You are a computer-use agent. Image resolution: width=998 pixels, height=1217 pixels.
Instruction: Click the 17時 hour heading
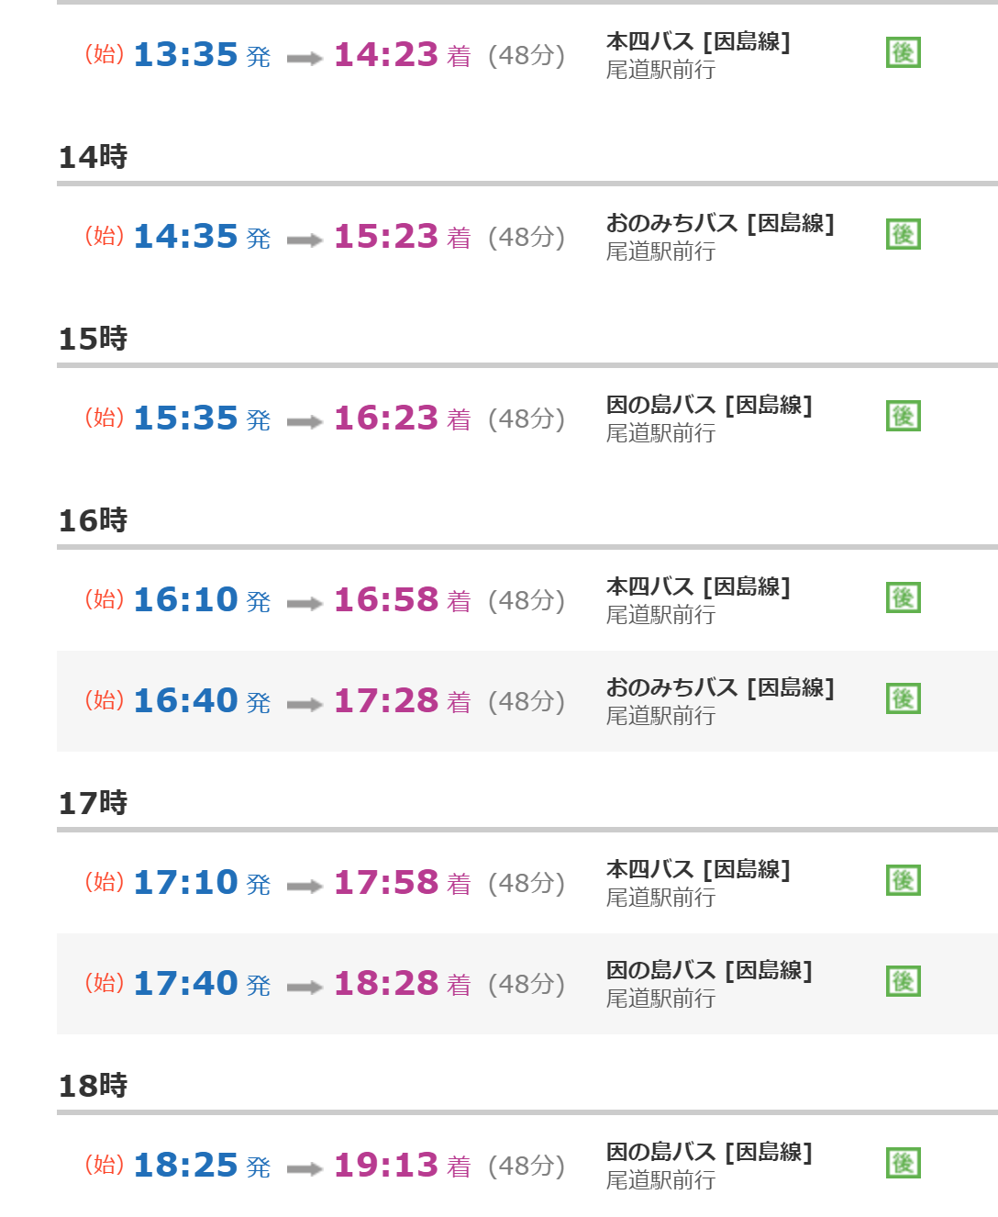93,803
